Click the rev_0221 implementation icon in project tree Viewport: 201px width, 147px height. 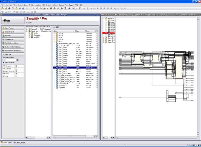click(32, 37)
